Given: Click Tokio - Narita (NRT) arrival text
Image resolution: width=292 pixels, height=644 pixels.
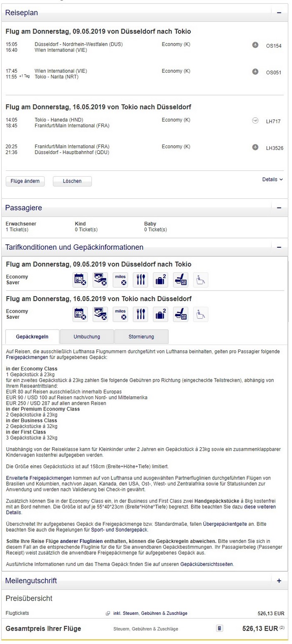Looking at the screenshot, I should [x=56, y=77].
